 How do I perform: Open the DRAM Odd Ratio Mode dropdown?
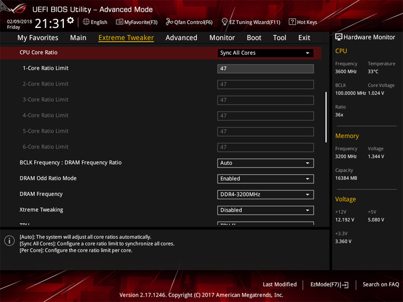265,179
